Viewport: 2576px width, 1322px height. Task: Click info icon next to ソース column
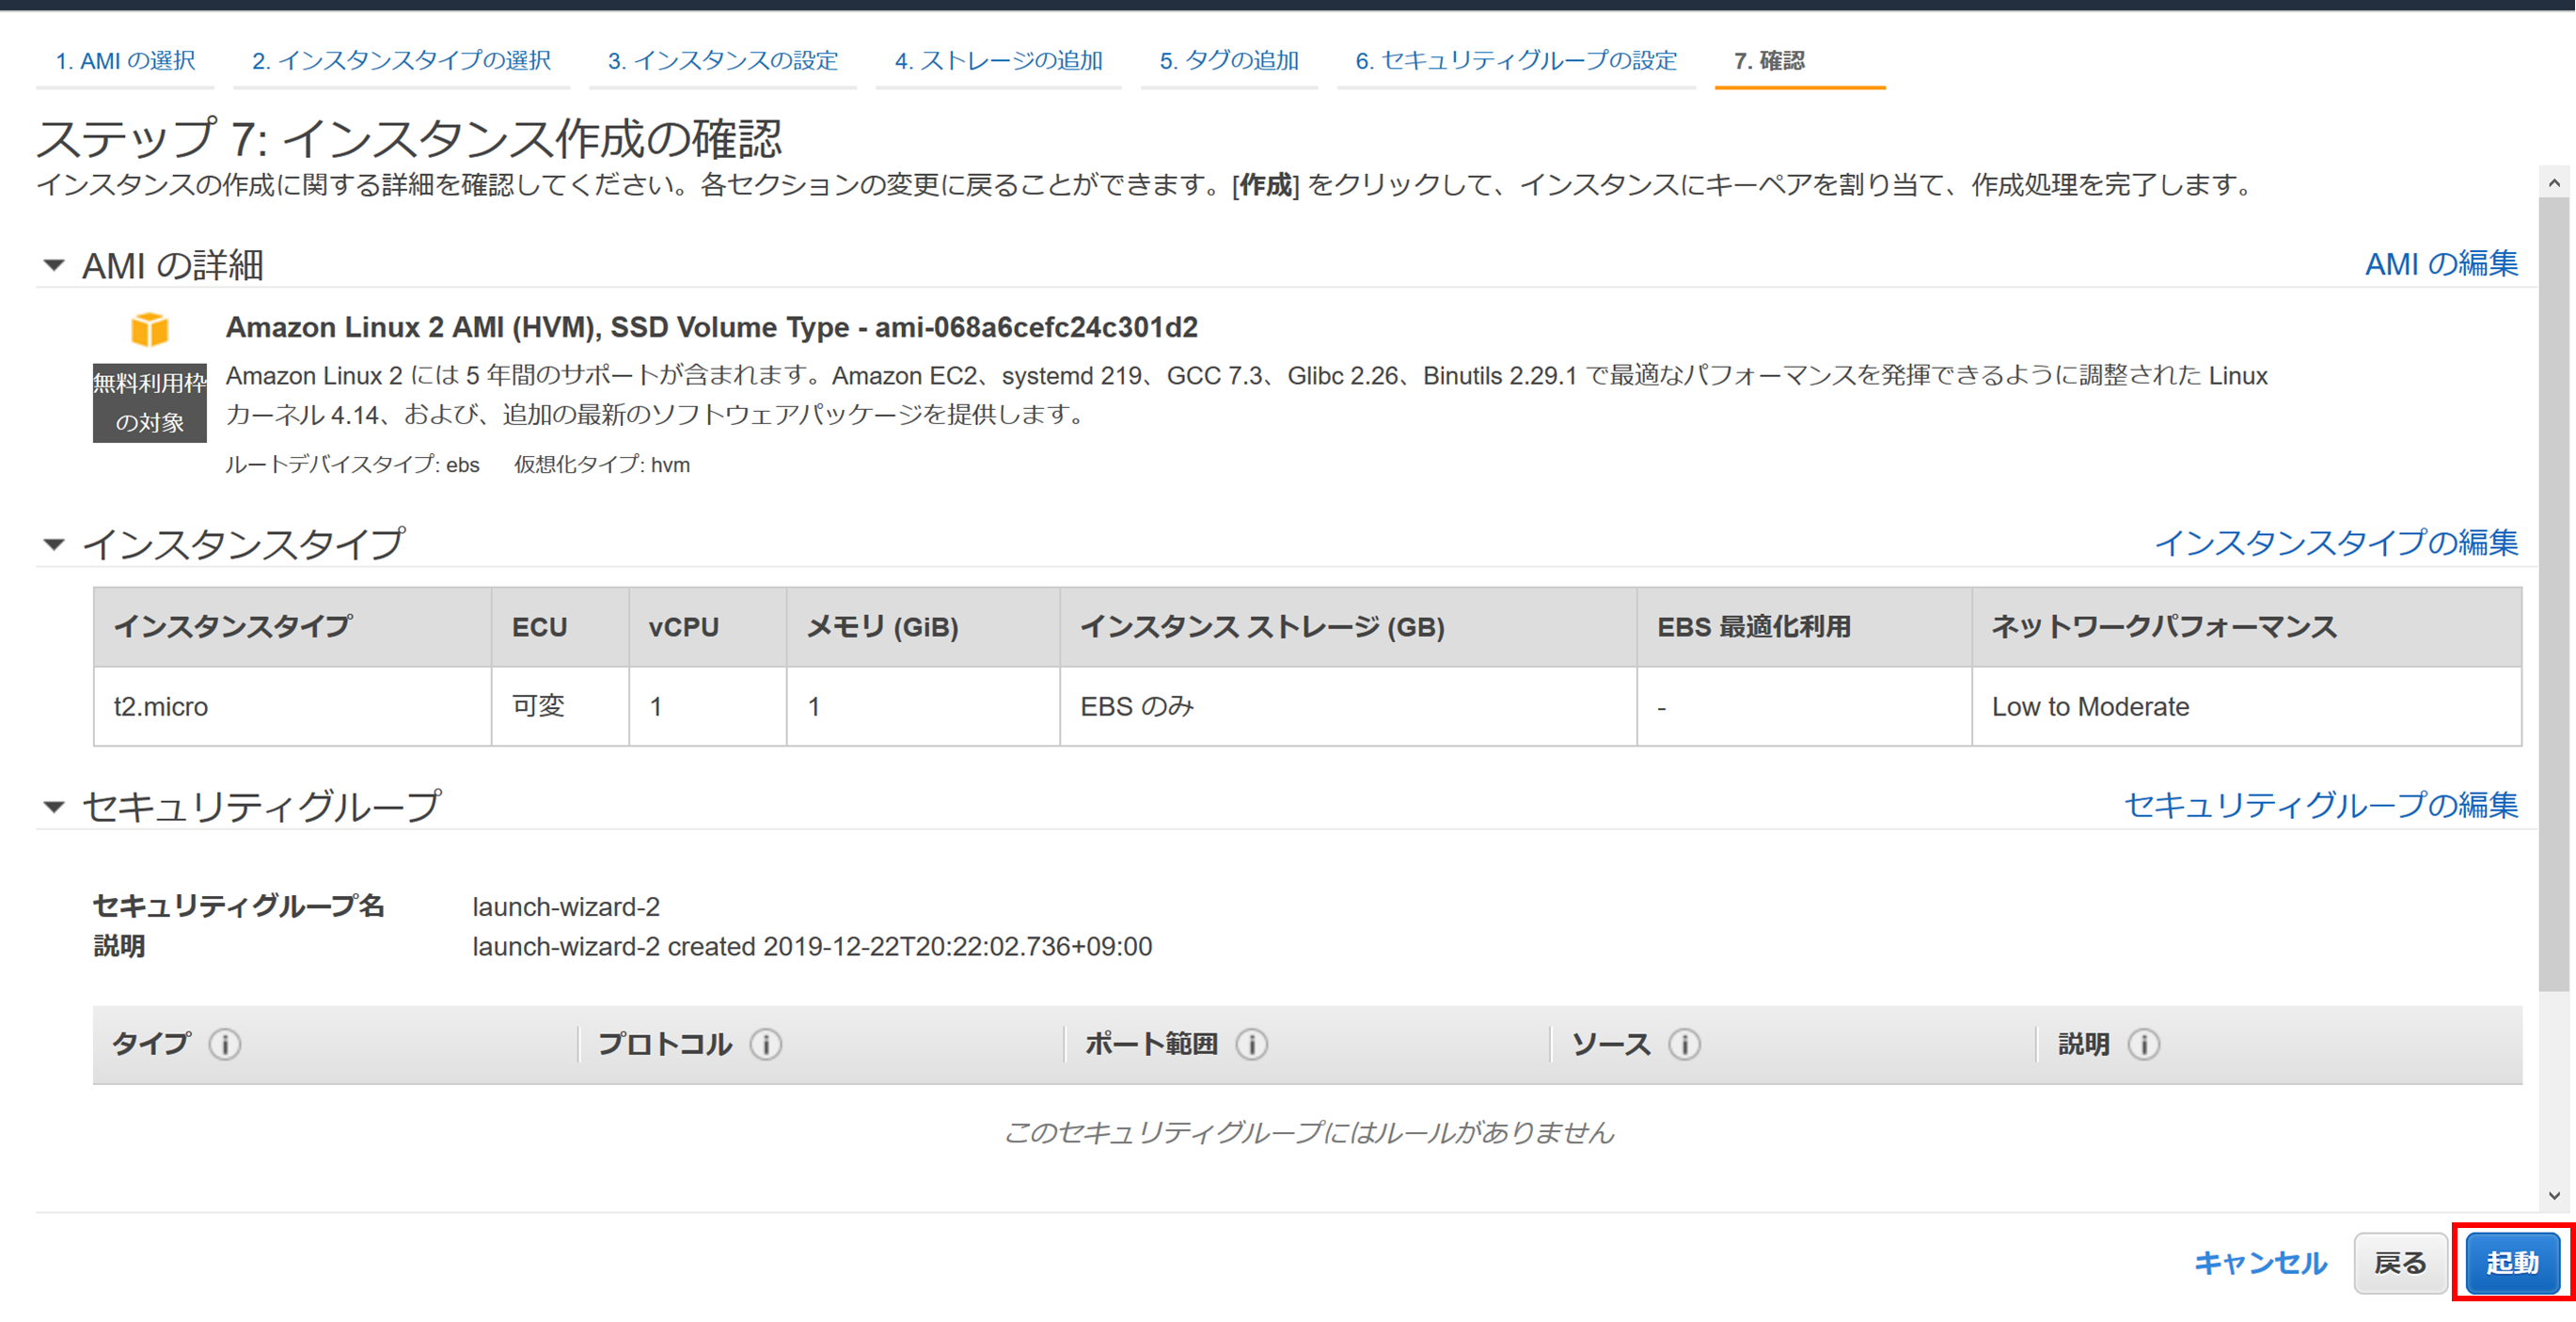tap(1685, 1044)
